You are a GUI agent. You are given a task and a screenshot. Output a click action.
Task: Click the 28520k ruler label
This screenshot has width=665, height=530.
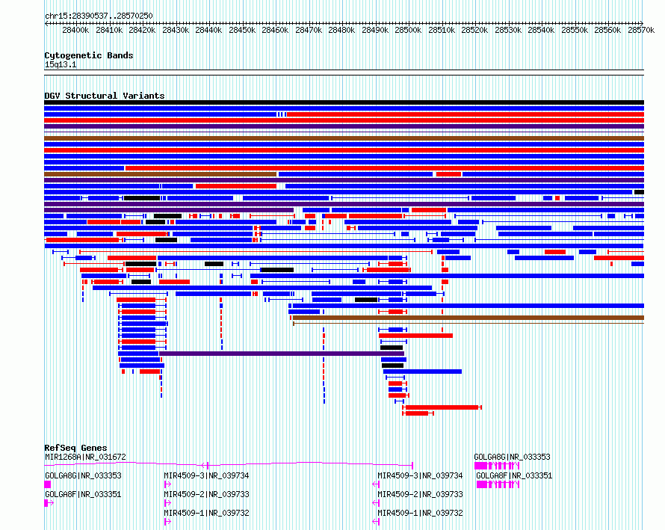pos(475,30)
